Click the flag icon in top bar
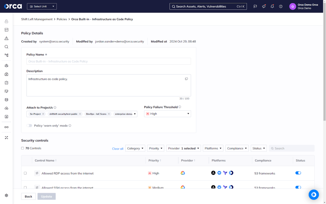This screenshot has height=204, width=326. point(255,6)
